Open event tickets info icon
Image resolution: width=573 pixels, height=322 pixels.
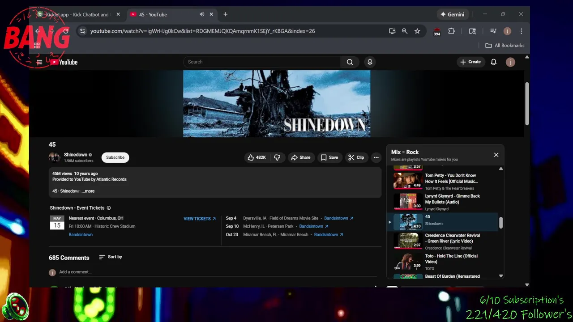coord(109,208)
